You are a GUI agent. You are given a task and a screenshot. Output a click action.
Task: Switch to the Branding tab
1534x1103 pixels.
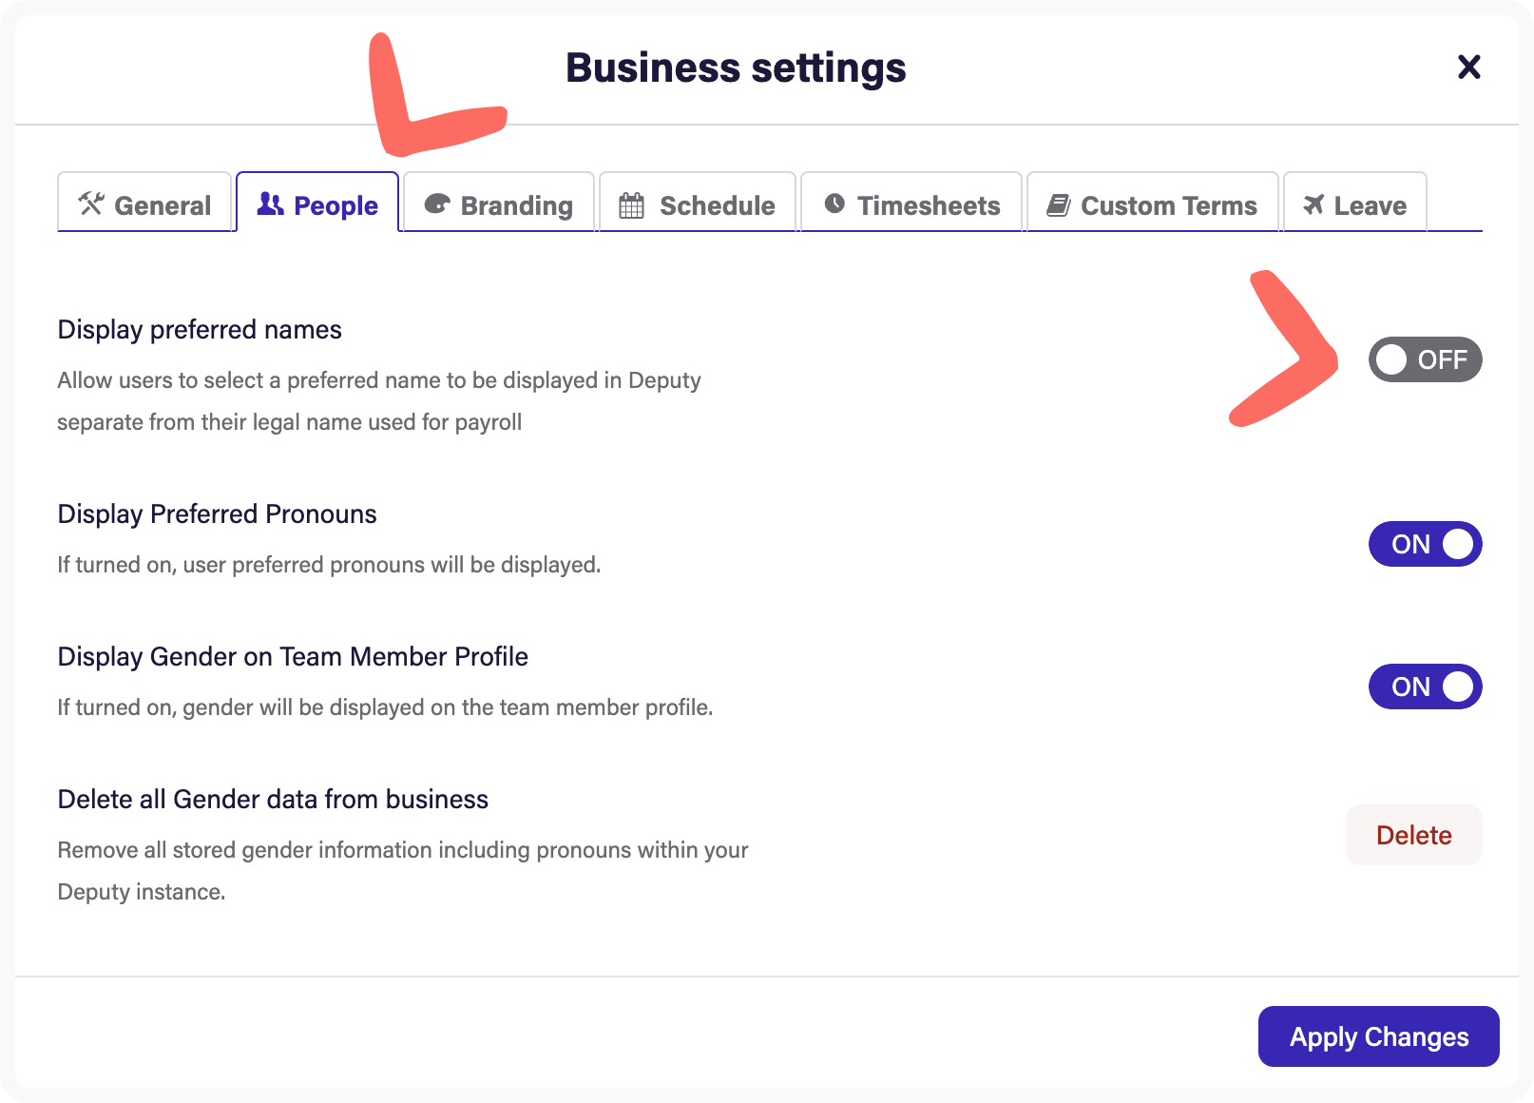coord(500,204)
